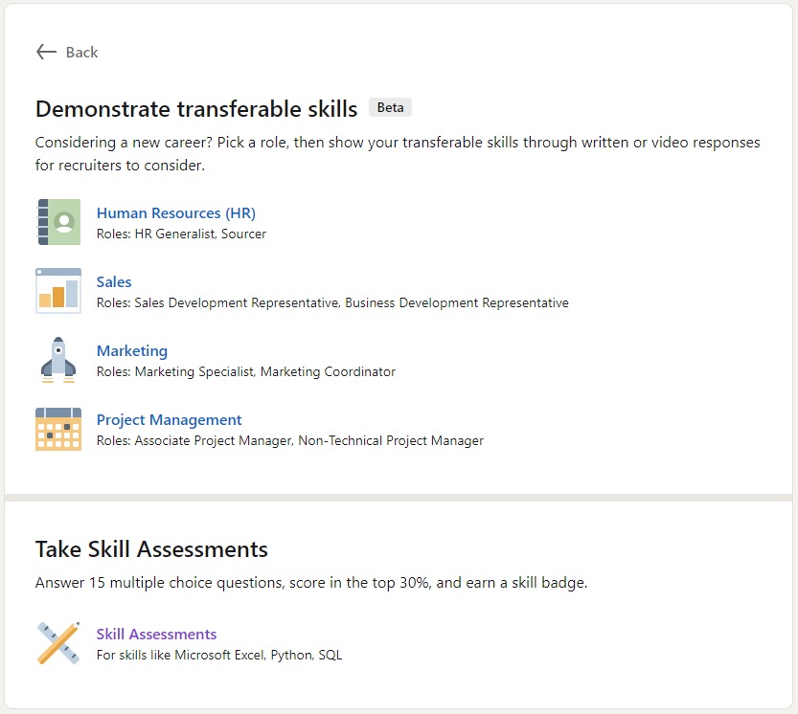Go back using the Back label
798x714 pixels.
pos(82,52)
